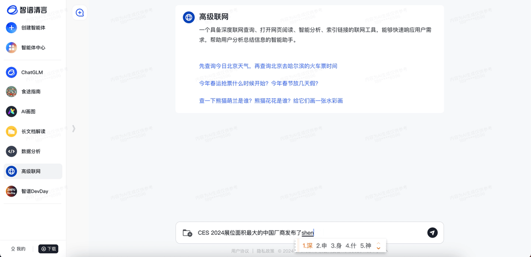
Task: Choose IME candidate 4.什
Action: pos(351,246)
